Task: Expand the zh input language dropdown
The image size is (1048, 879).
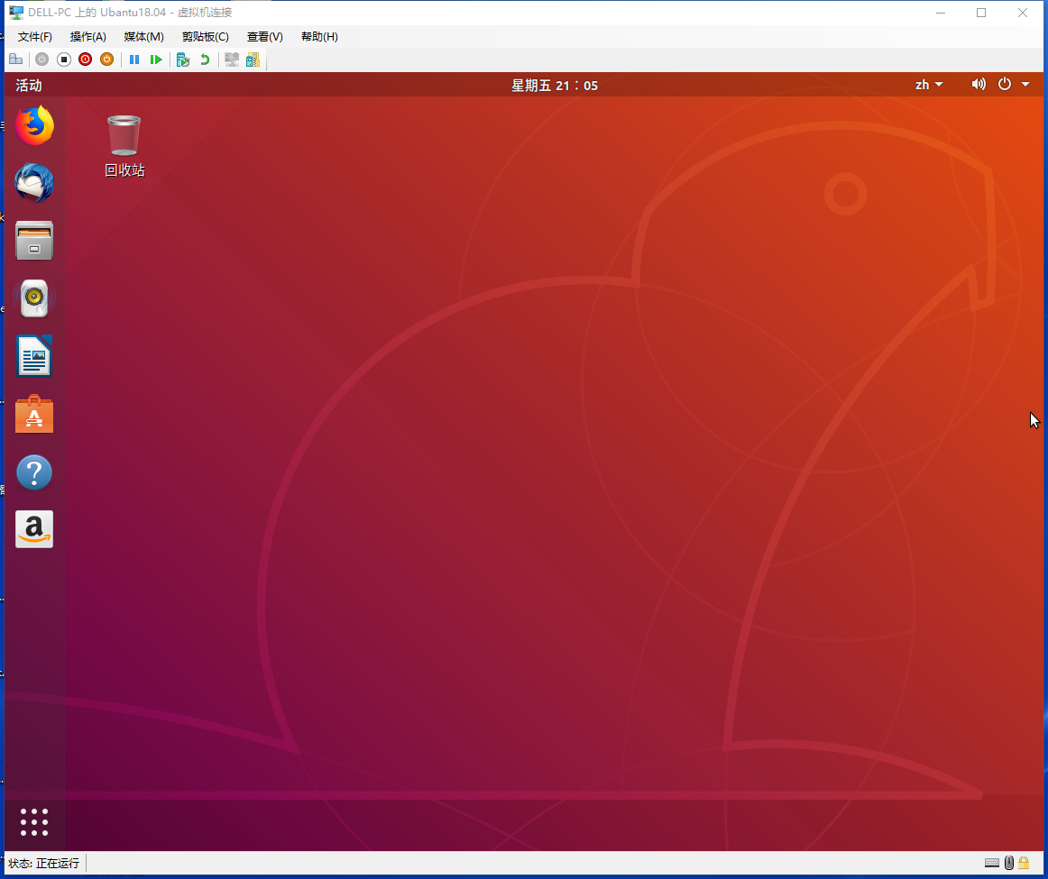Action: pos(929,84)
